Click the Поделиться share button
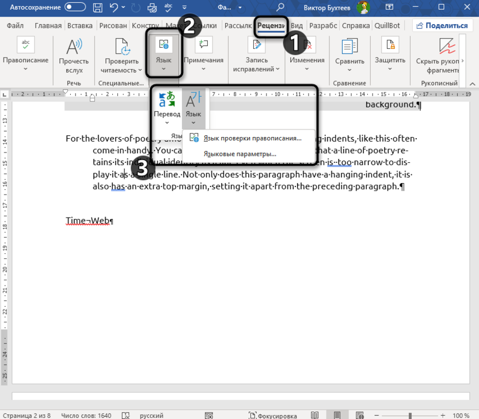The height and width of the screenshot is (419, 479). tap(443, 26)
